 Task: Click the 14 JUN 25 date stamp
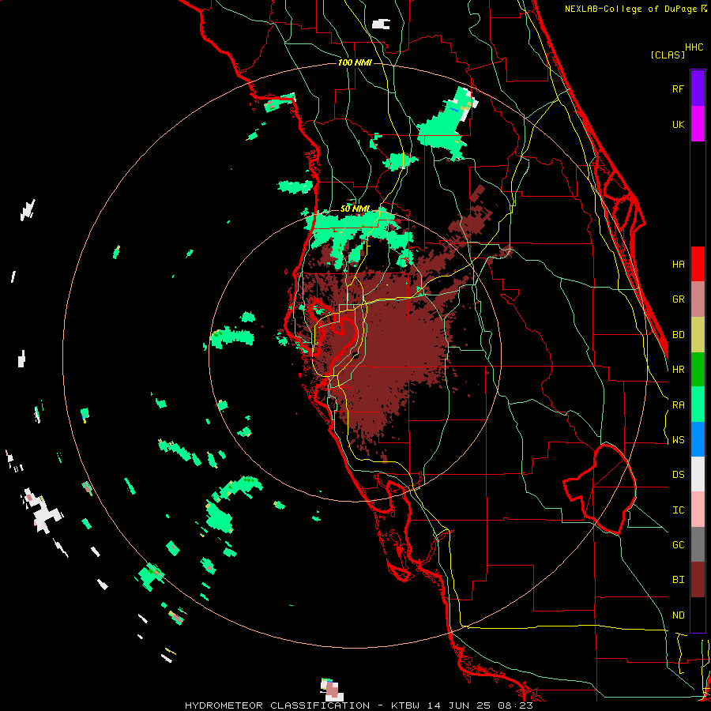pyautogui.click(x=462, y=705)
